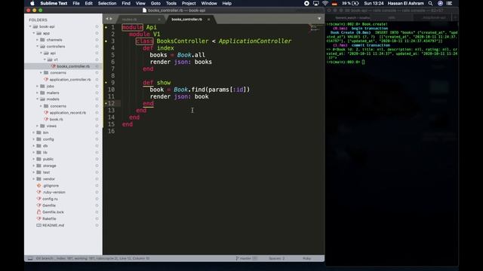Click the master branch indicator in status bar

pos(245,258)
